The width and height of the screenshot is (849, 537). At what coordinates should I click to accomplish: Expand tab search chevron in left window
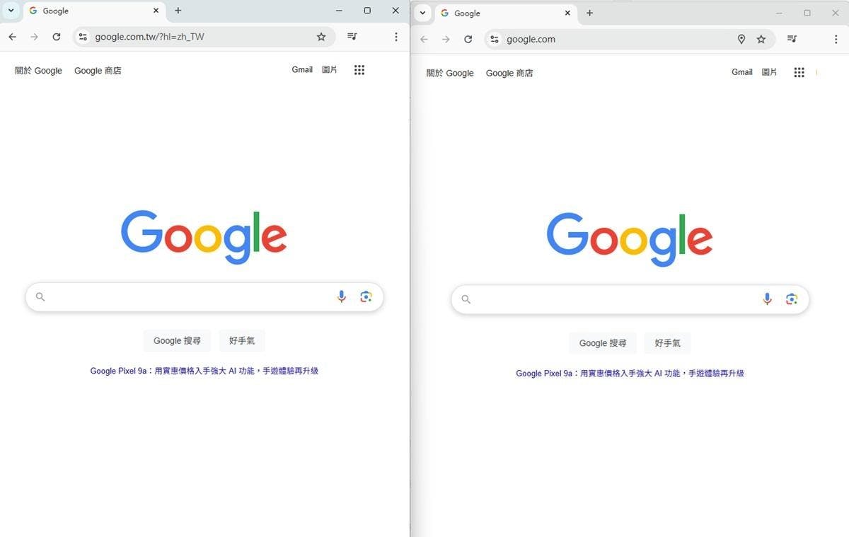(x=11, y=11)
